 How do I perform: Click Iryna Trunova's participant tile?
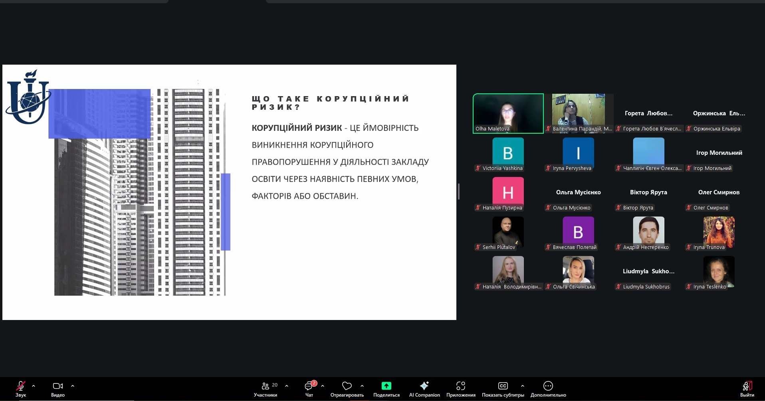[719, 232]
